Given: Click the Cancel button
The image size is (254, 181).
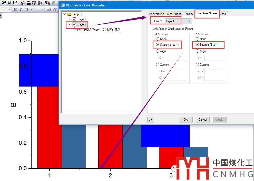Looking at the screenshot, I should (203, 120).
